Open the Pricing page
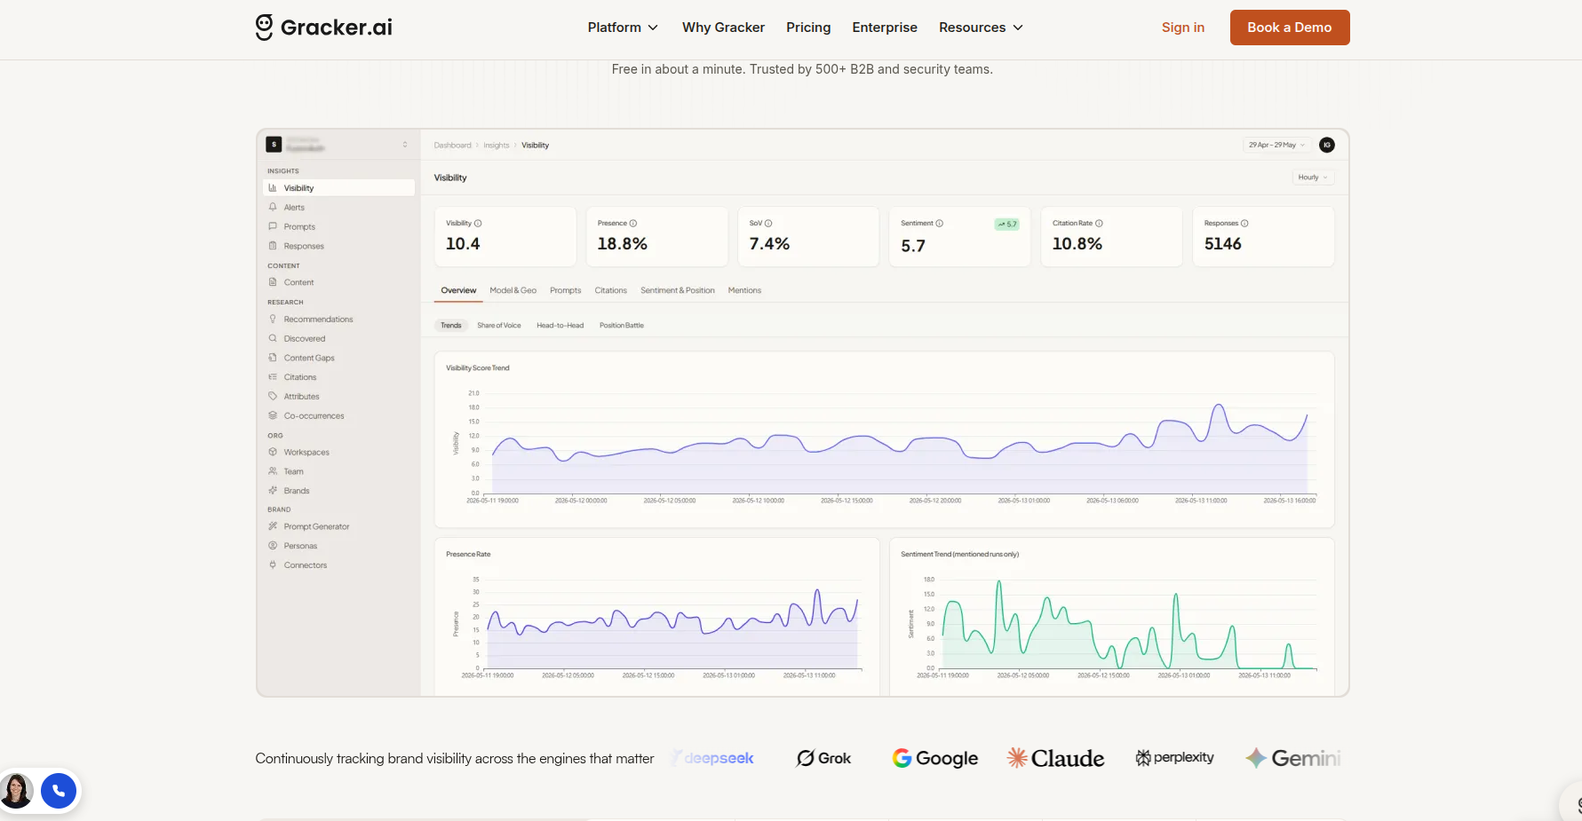 (x=808, y=28)
